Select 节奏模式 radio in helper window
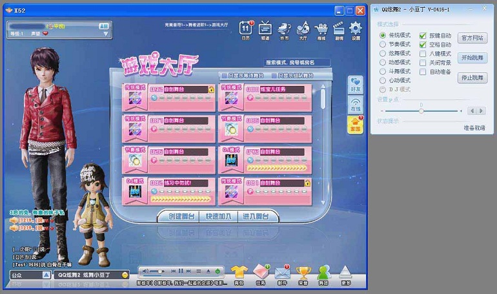The image size is (497, 294). tap(383, 44)
